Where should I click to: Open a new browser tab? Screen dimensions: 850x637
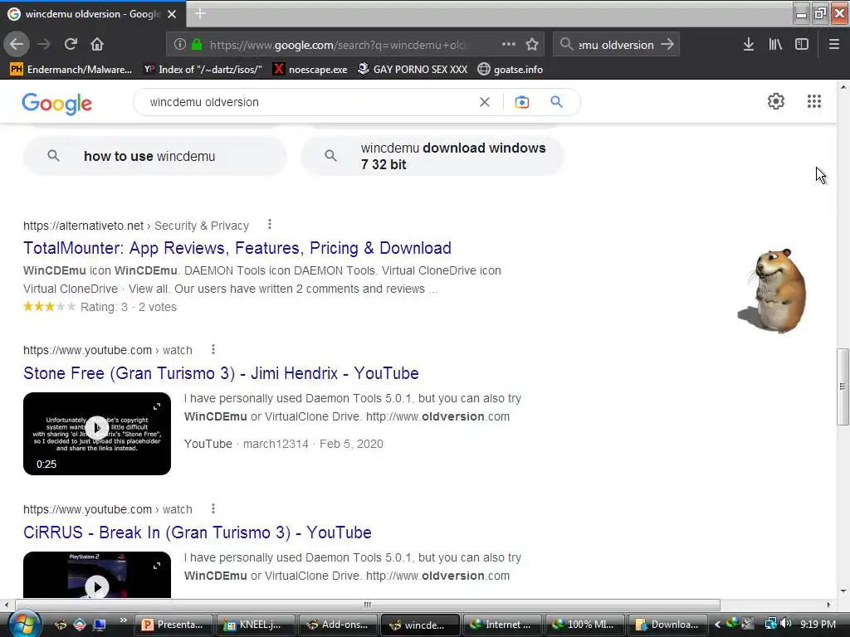click(200, 13)
